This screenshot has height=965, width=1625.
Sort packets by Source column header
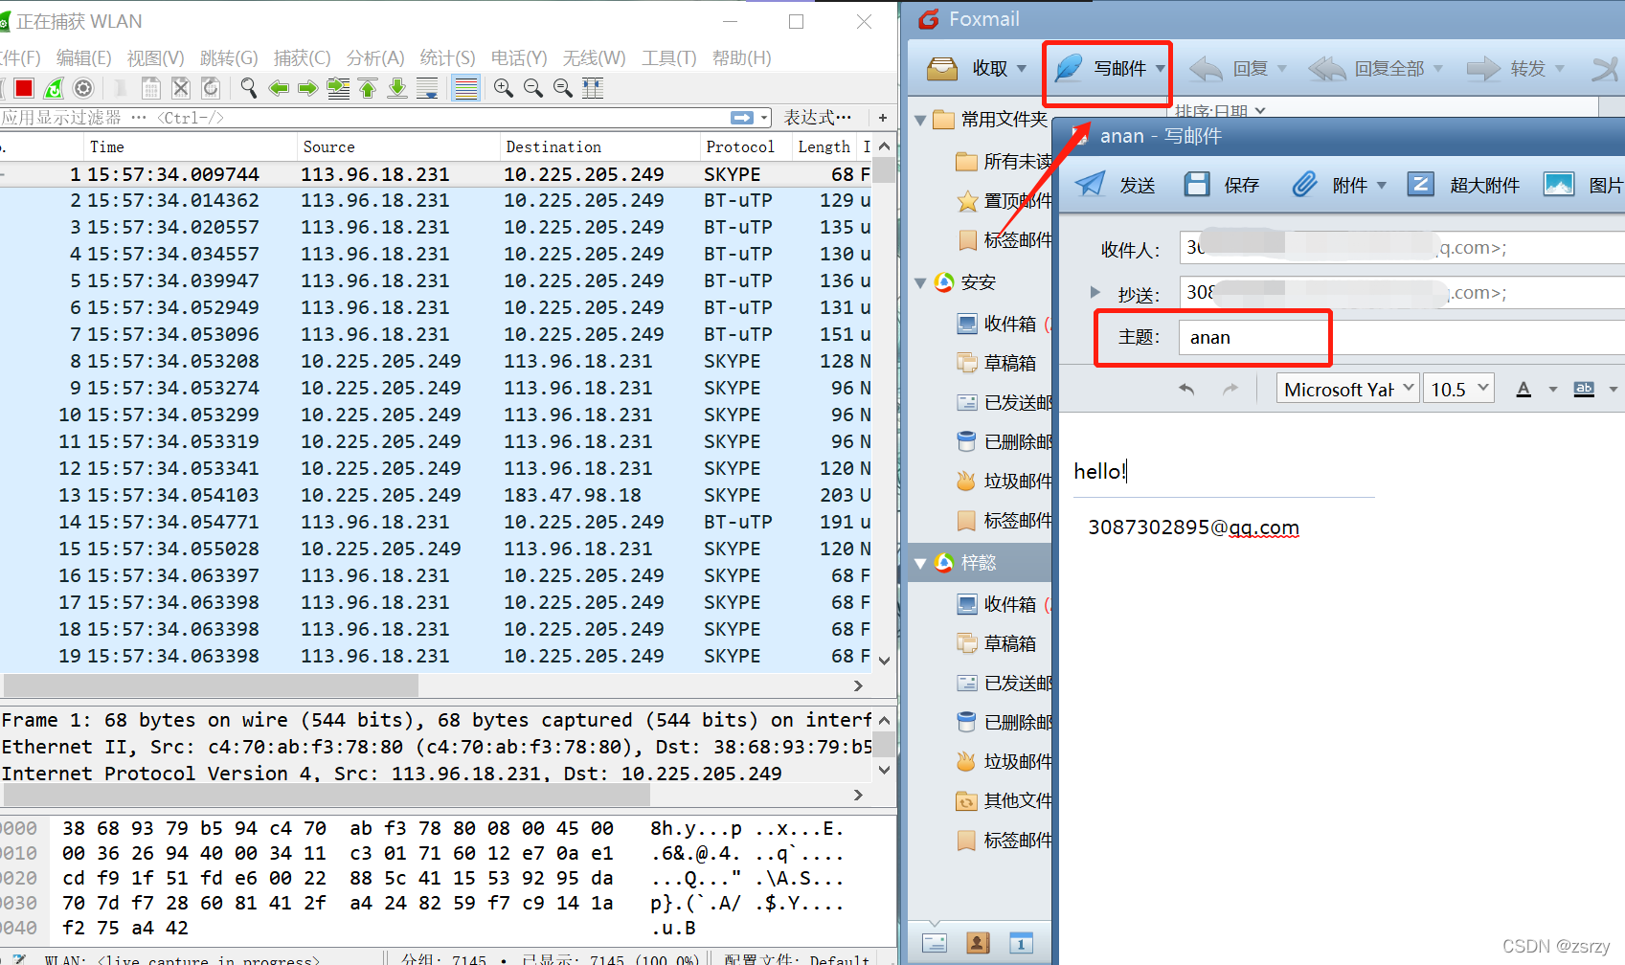pos(397,146)
